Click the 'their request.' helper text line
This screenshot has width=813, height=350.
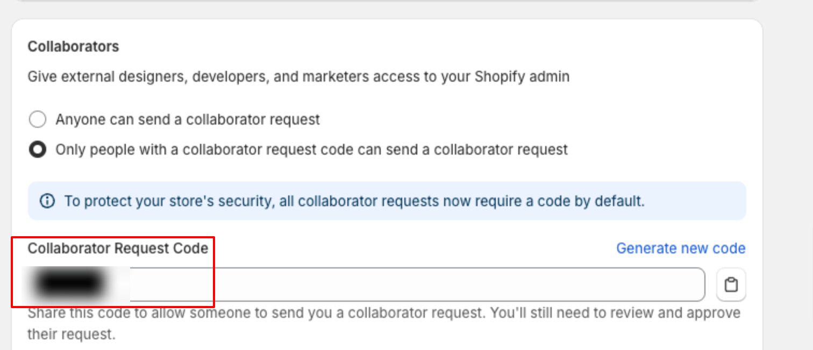[72, 335]
